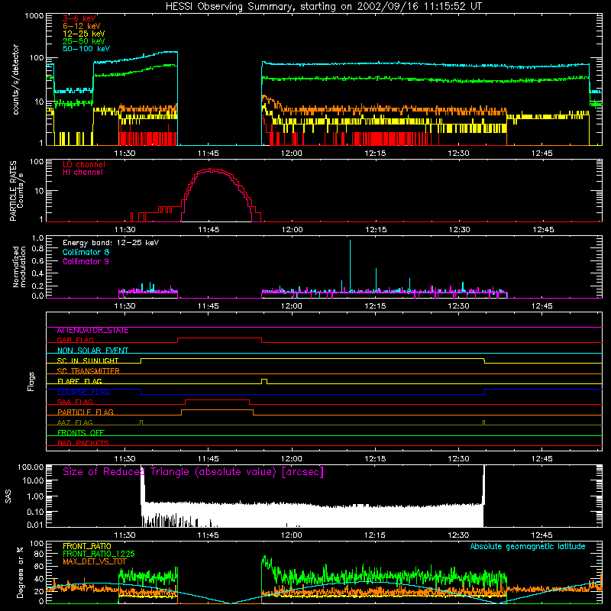Select the Collimator 8 legend label
The image size is (611, 611).
[86, 252]
